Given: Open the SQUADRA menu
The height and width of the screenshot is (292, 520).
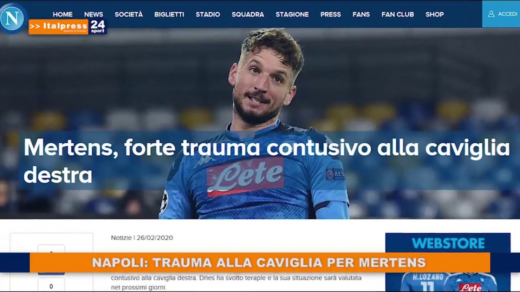Looking at the screenshot, I should pos(248,14).
